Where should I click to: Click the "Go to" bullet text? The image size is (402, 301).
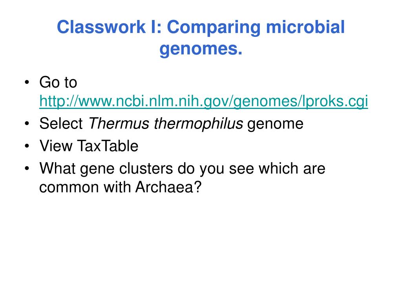(58, 82)
